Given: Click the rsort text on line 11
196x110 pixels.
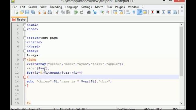Looking at the screenshot, I should [31, 68].
